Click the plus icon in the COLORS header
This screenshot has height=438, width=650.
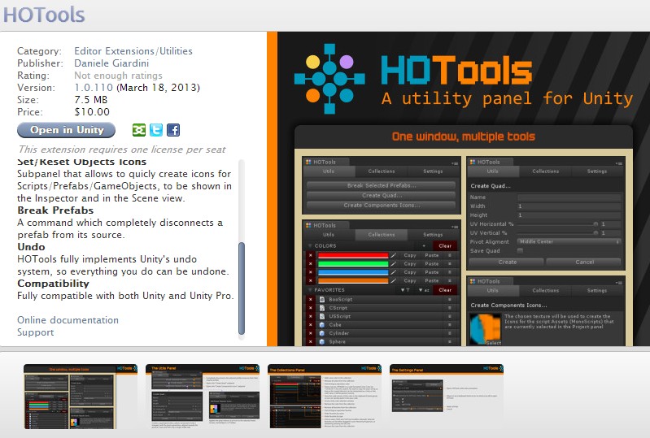(x=424, y=246)
